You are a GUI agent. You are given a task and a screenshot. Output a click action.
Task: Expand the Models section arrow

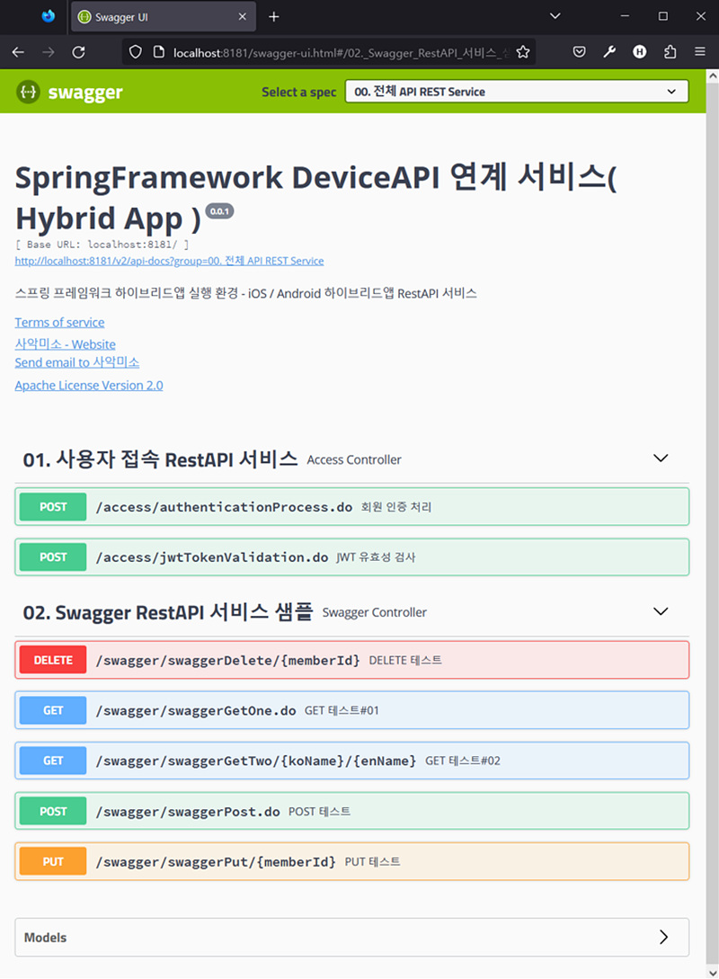[663, 937]
